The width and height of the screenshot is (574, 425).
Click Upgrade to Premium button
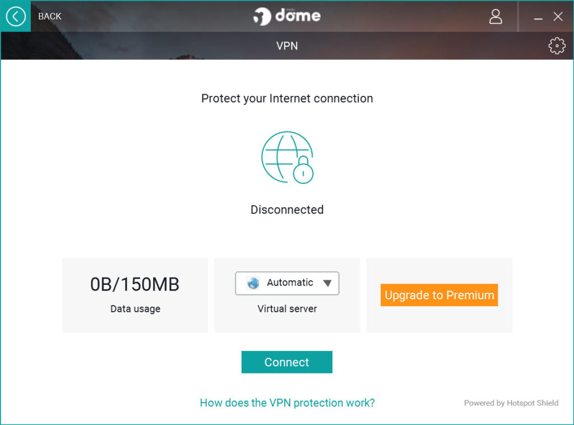point(439,295)
